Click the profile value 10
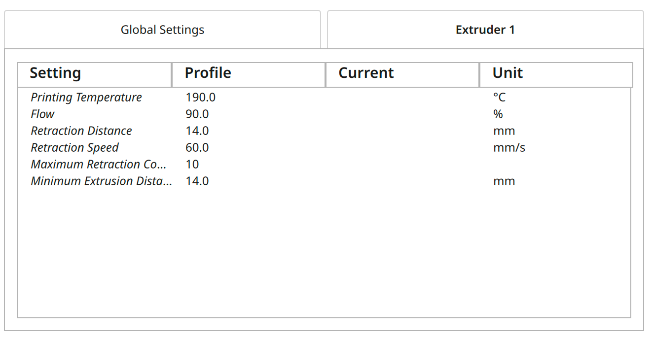 pyautogui.click(x=192, y=165)
